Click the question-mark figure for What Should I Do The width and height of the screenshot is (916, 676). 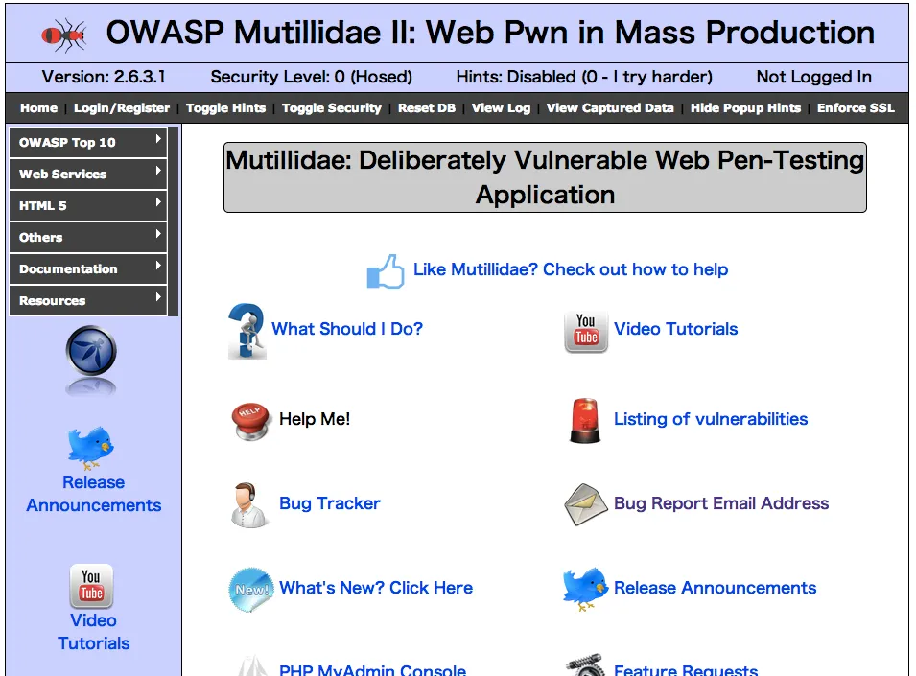(246, 330)
